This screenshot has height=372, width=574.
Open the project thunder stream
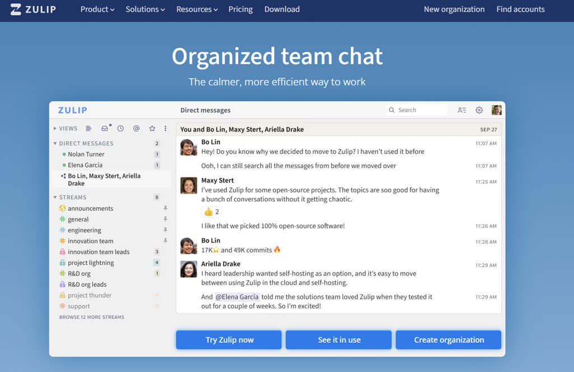[x=89, y=295]
